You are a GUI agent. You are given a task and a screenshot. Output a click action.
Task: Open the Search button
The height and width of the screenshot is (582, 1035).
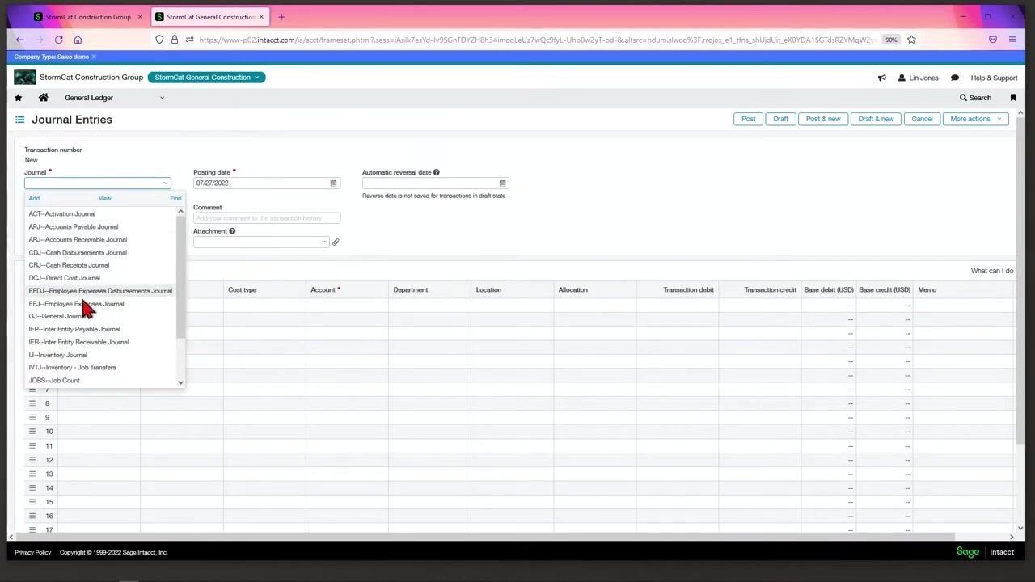point(975,98)
